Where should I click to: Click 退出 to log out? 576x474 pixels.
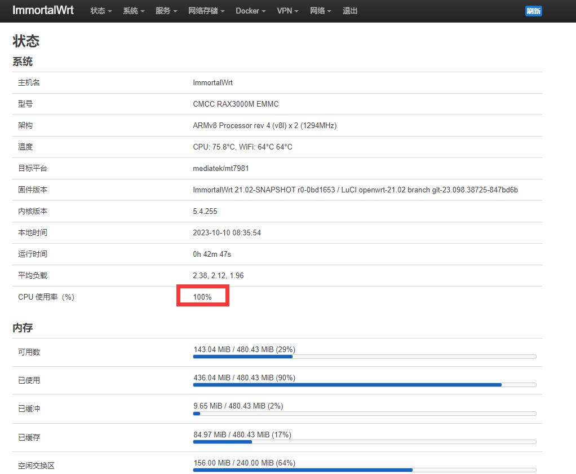[x=350, y=11]
